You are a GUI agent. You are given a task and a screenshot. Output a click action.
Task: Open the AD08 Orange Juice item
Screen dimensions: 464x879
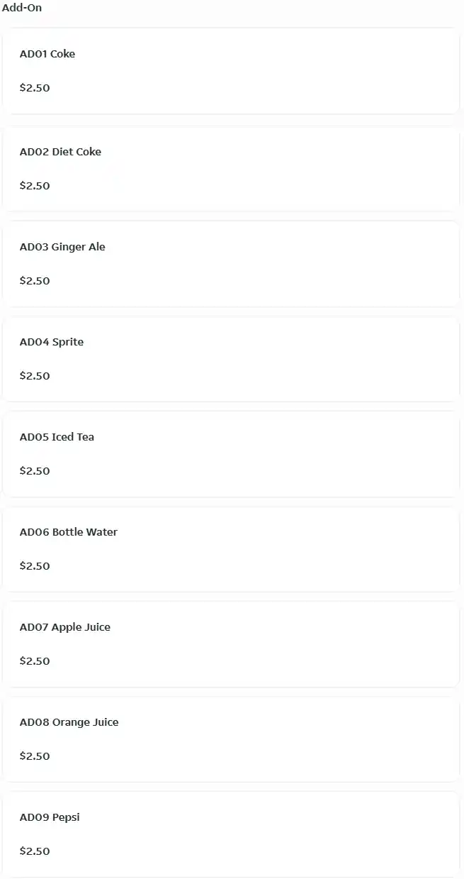(x=69, y=722)
